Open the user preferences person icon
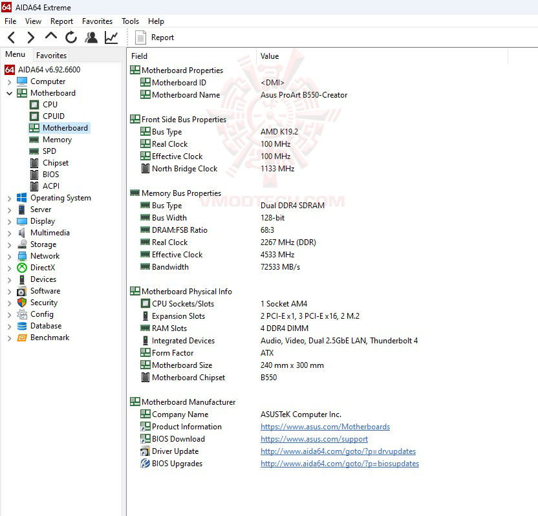The image size is (538, 516). [x=91, y=38]
